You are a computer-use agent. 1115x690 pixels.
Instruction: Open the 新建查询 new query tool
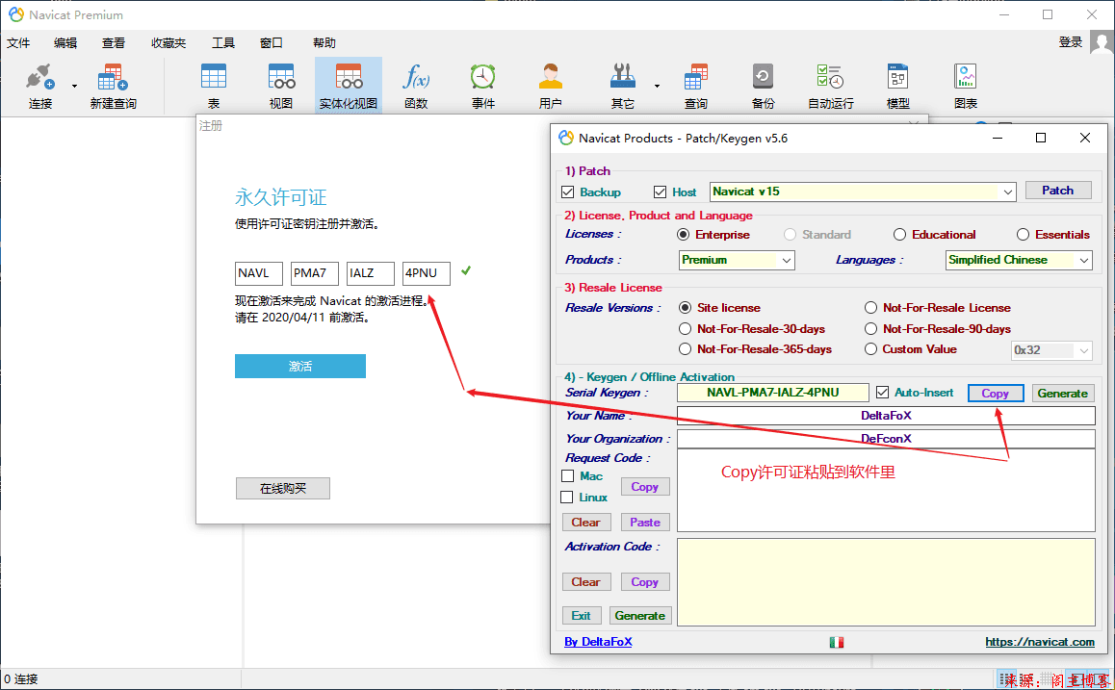(113, 77)
